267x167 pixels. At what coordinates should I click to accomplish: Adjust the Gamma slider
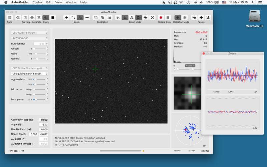(39, 59)
